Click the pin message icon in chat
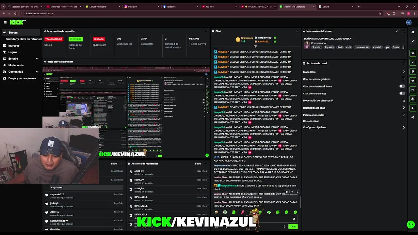 pyautogui.click(x=292, y=192)
